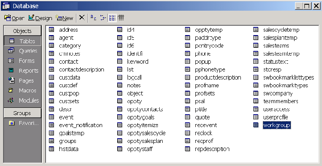This screenshot has height=166, width=322.
Task: Switch to Large Icons view
Action: pyautogui.click(x=94, y=18)
